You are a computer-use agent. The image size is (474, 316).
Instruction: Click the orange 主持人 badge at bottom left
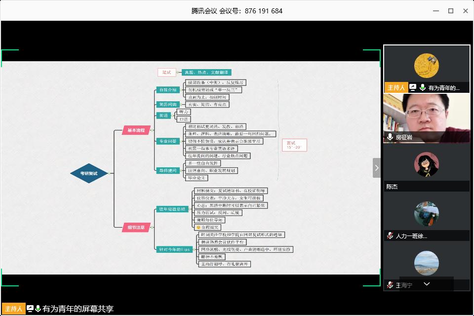pos(13,309)
